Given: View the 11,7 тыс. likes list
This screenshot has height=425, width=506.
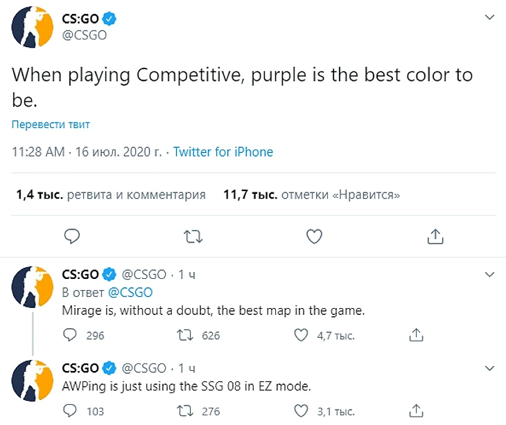Looking at the screenshot, I should click(x=312, y=195).
